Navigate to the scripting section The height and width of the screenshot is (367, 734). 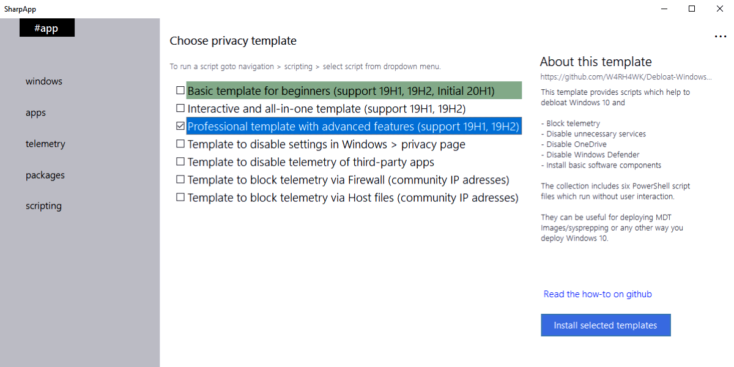click(x=43, y=206)
